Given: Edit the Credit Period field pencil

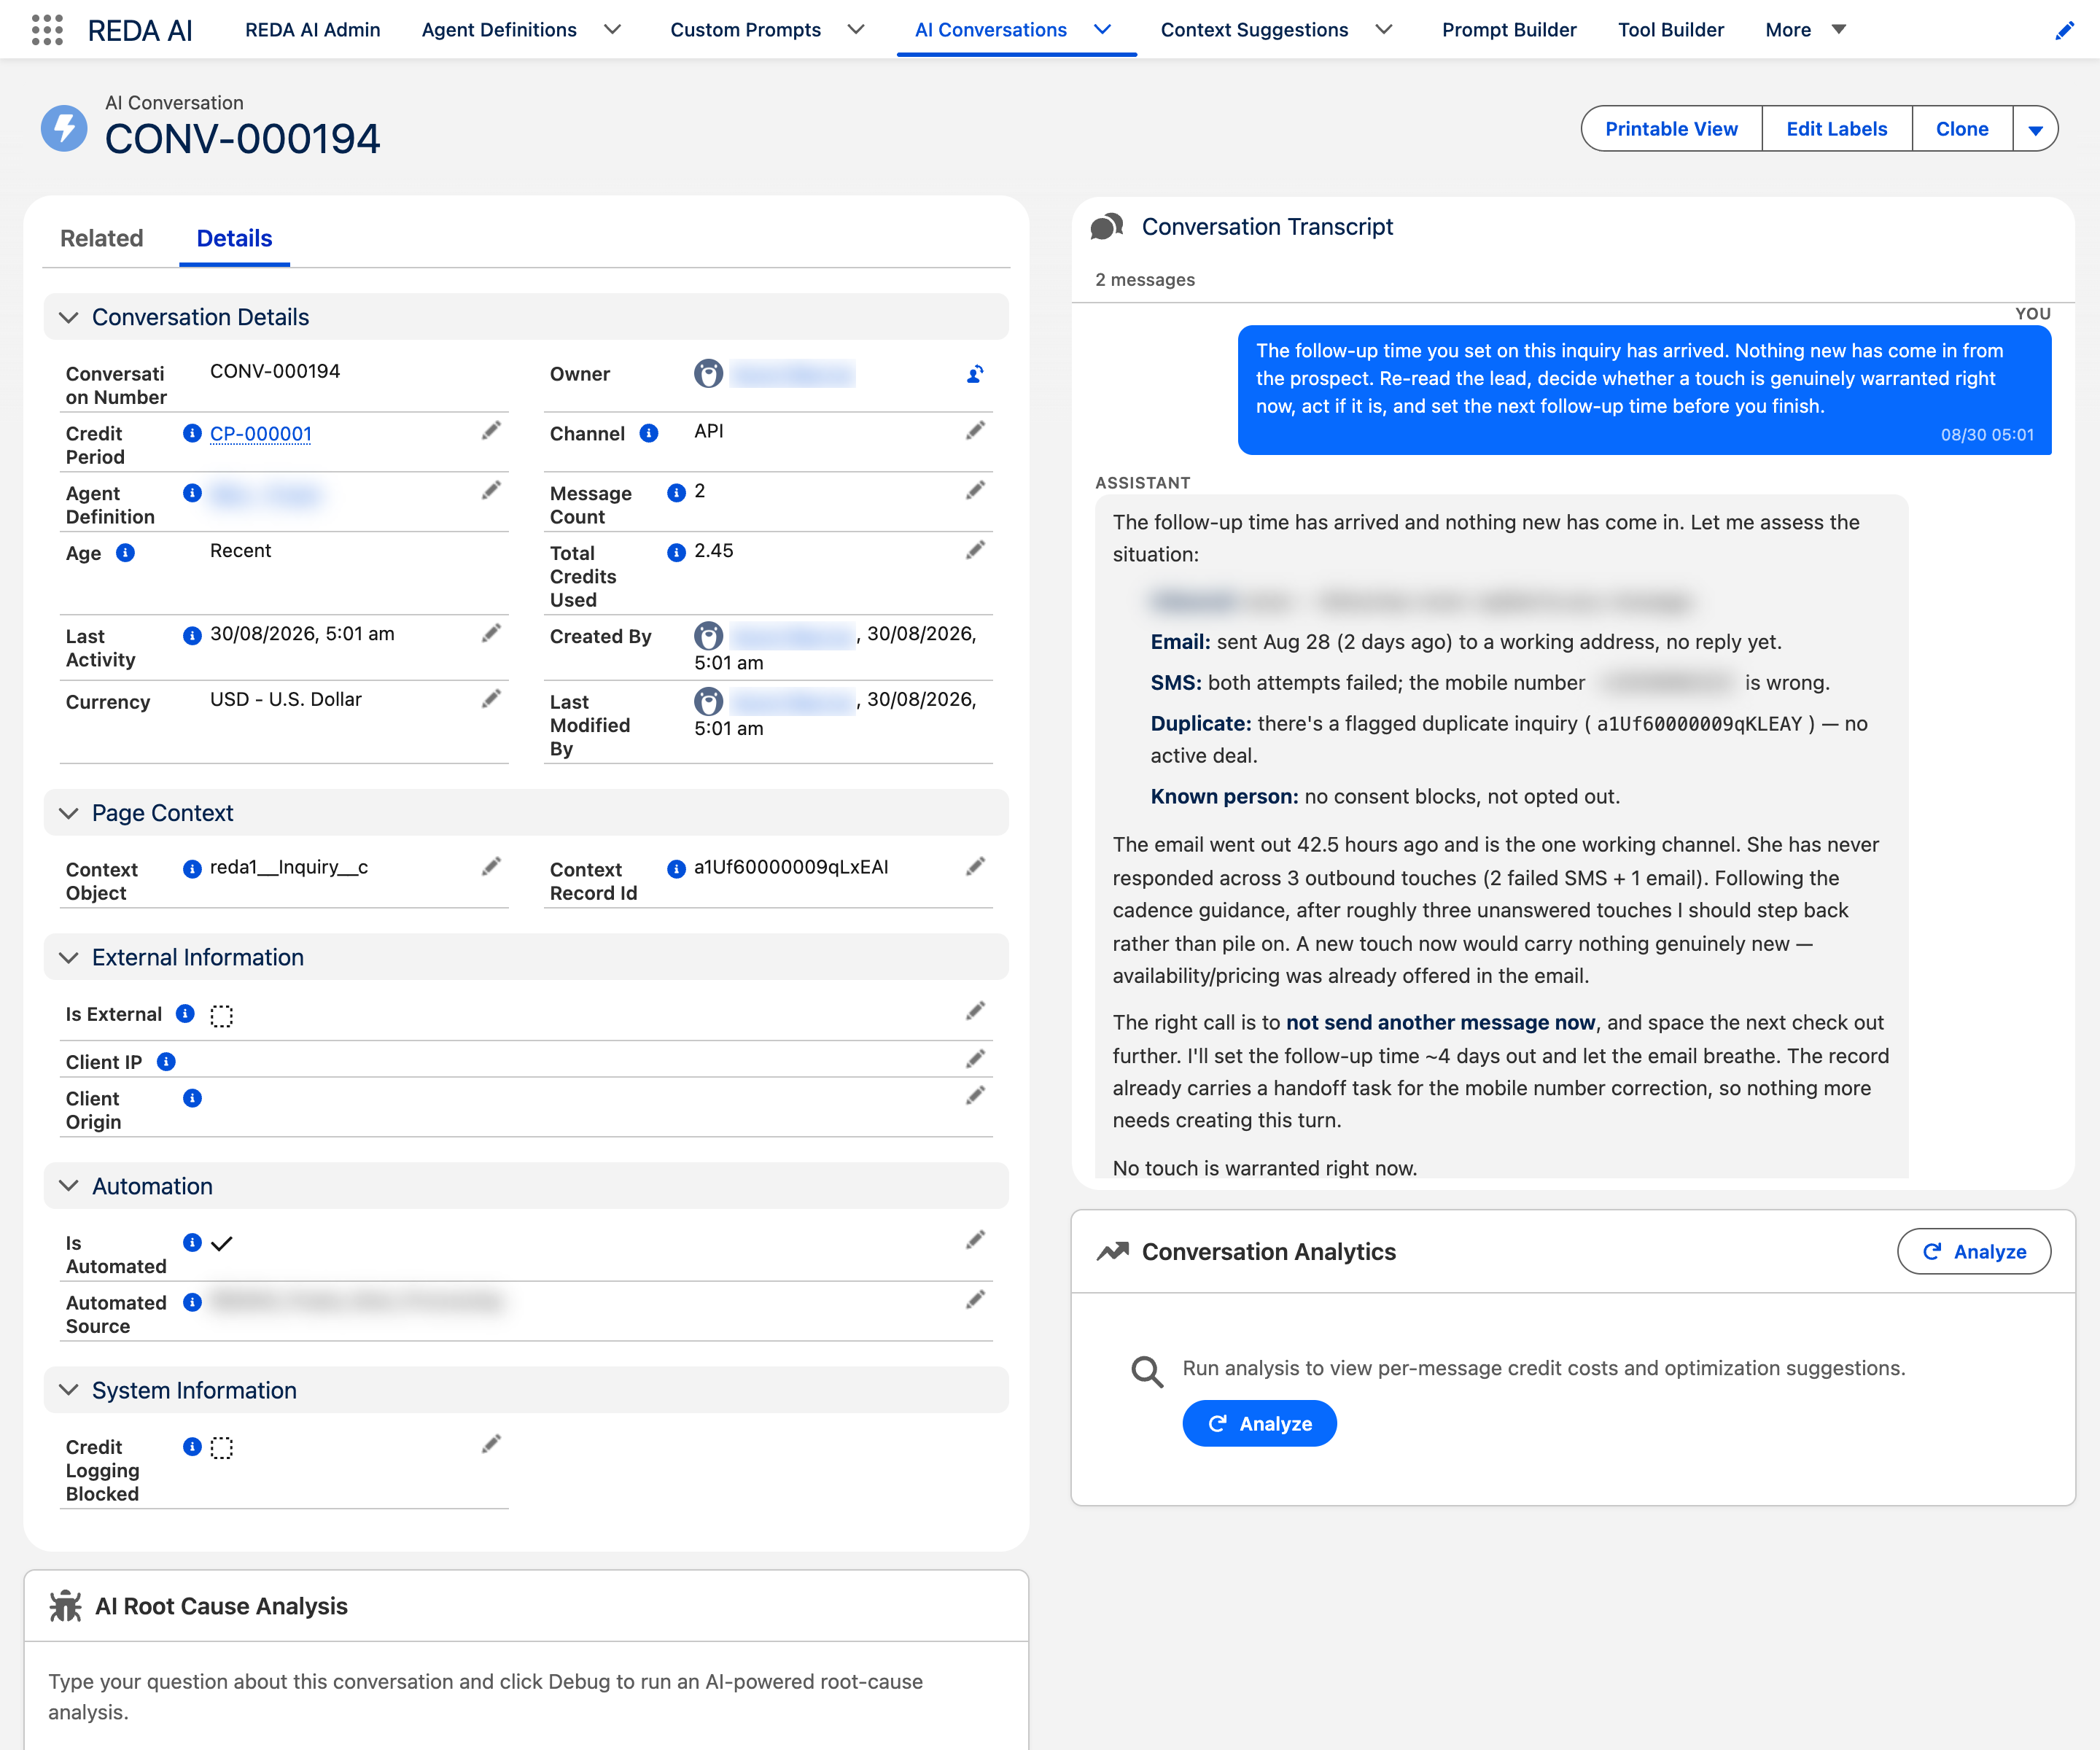Looking at the screenshot, I should (491, 431).
